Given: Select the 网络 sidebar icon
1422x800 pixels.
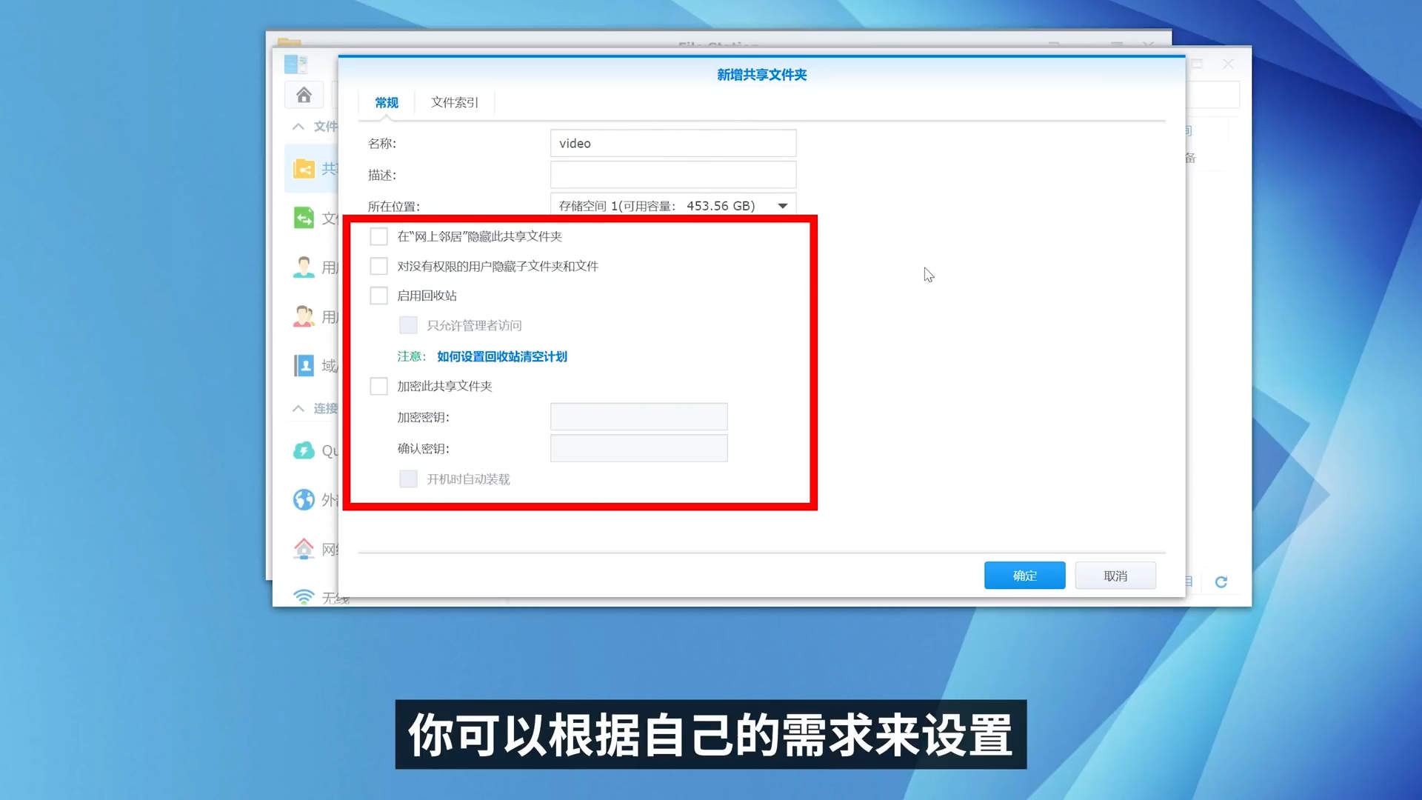Looking at the screenshot, I should click(305, 549).
